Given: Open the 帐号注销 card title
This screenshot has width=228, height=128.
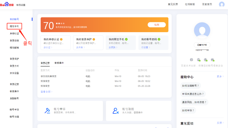Looking at the screenshot, I should (x=128, y=109).
